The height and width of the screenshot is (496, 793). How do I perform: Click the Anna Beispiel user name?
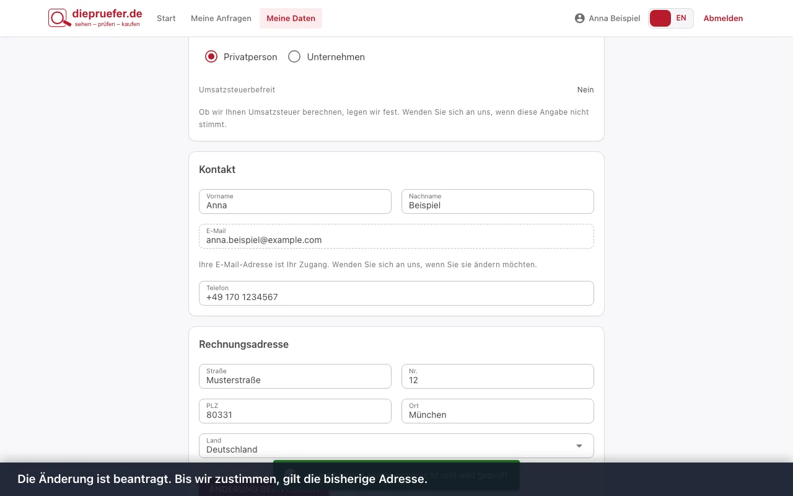pos(615,19)
